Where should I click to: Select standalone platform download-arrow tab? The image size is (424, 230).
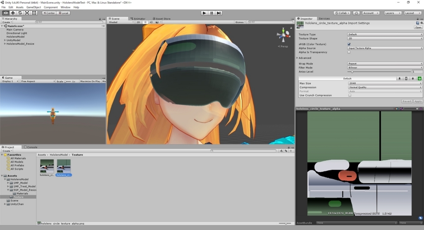[400, 78]
